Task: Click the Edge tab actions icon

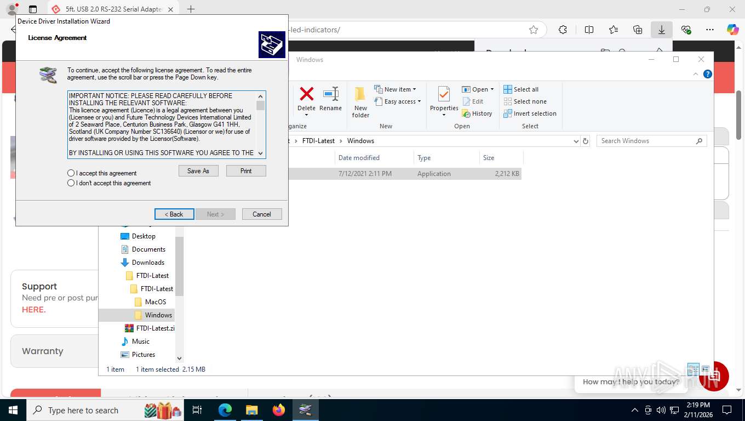Action: click(x=33, y=9)
